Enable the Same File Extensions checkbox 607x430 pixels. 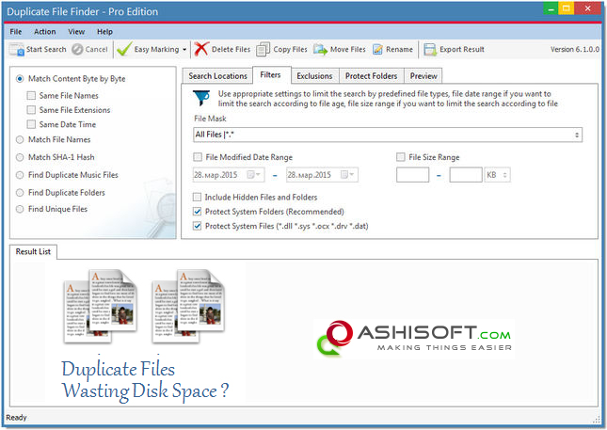click(x=31, y=110)
